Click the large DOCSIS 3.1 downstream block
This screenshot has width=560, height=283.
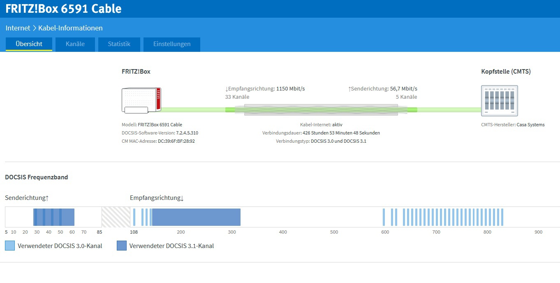tap(196, 217)
